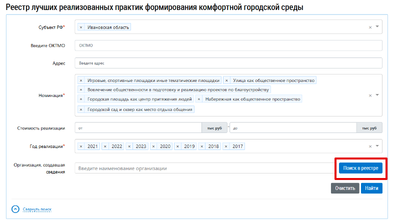393x222 pixels.
Task: Click the Очистить button
Action: 344,188
